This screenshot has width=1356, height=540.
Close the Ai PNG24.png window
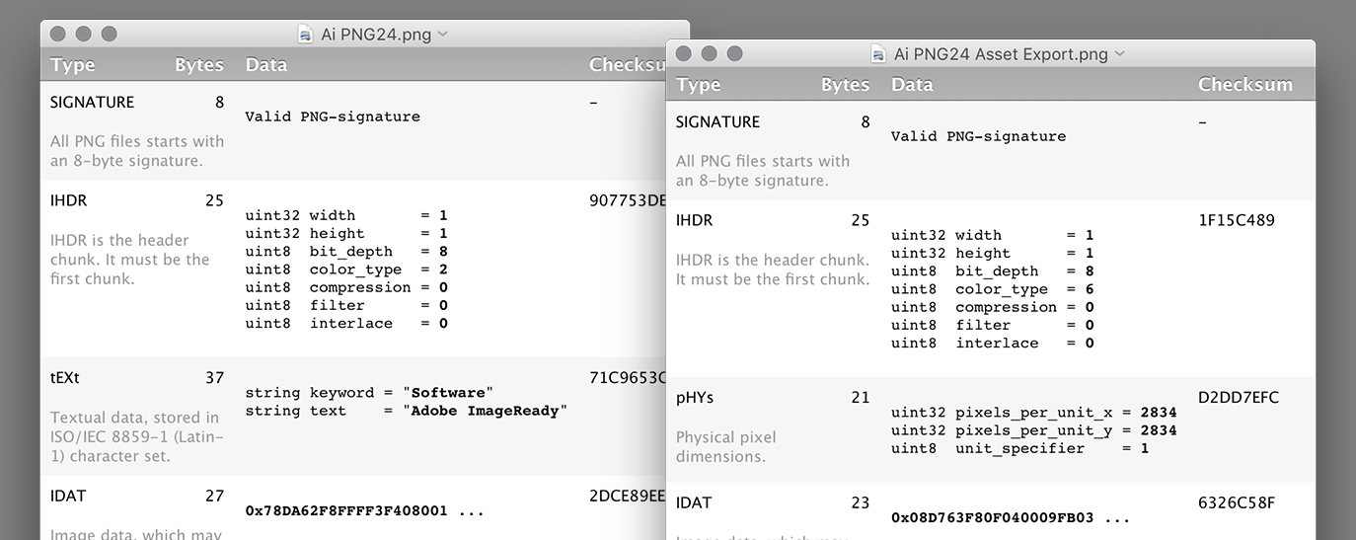(58, 34)
